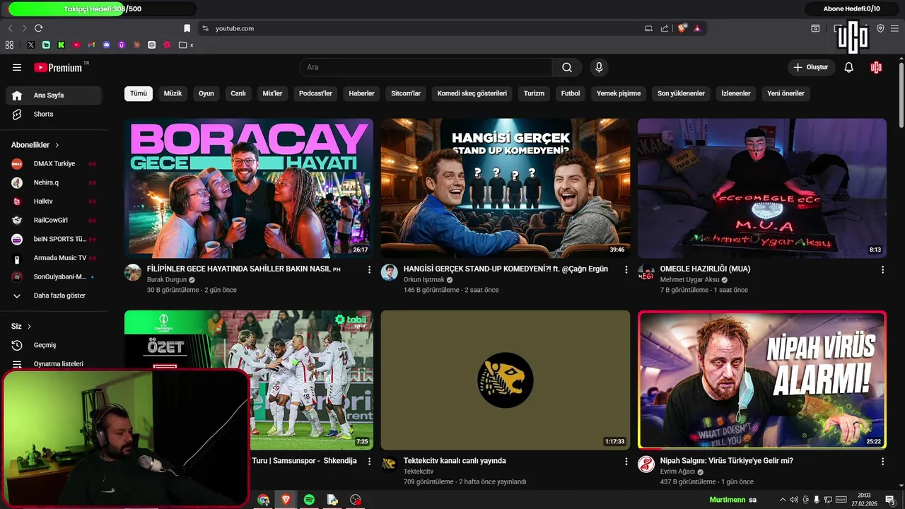This screenshot has height=509, width=905.
Task: Open the account avatar menu
Action: (x=877, y=67)
